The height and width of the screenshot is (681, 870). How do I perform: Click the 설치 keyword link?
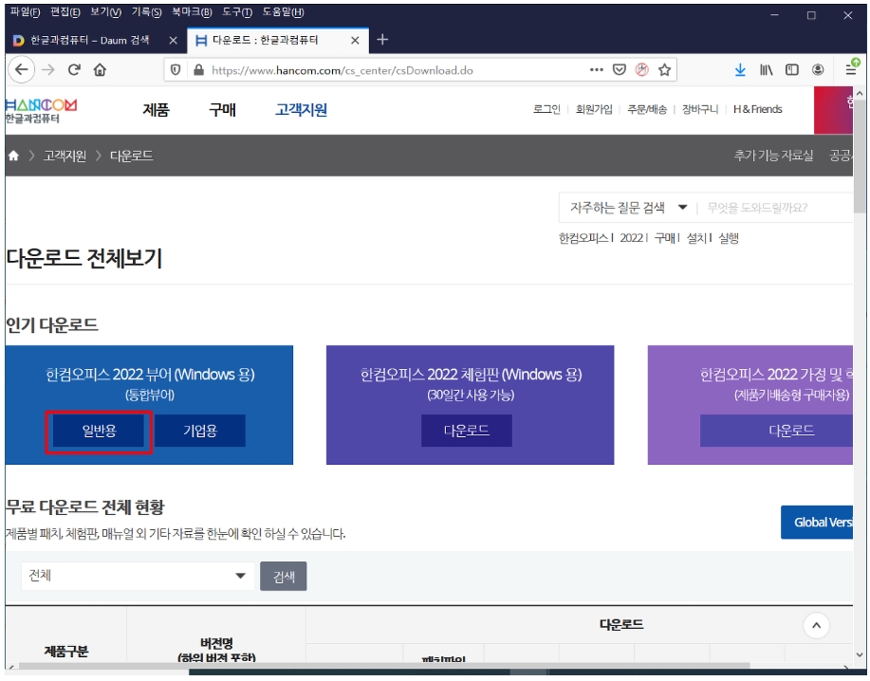point(696,238)
